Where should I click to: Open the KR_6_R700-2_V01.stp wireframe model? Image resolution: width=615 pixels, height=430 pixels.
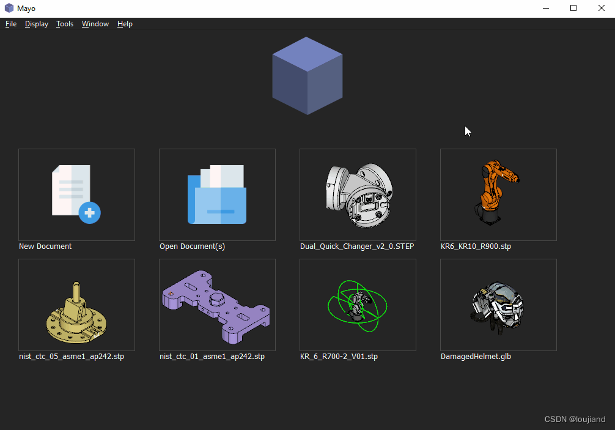pos(358,305)
